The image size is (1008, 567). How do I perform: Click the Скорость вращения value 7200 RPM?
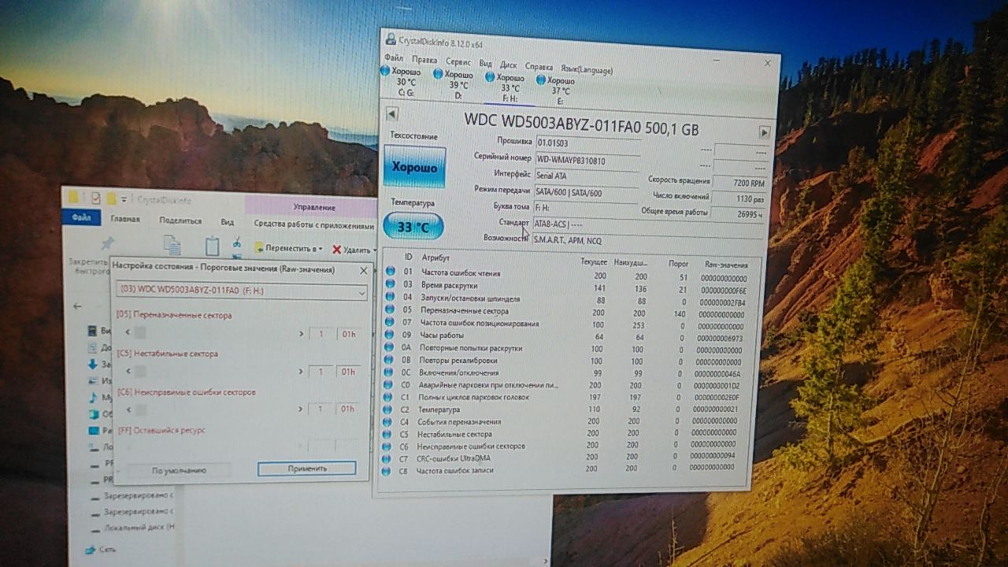coord(739,181)
